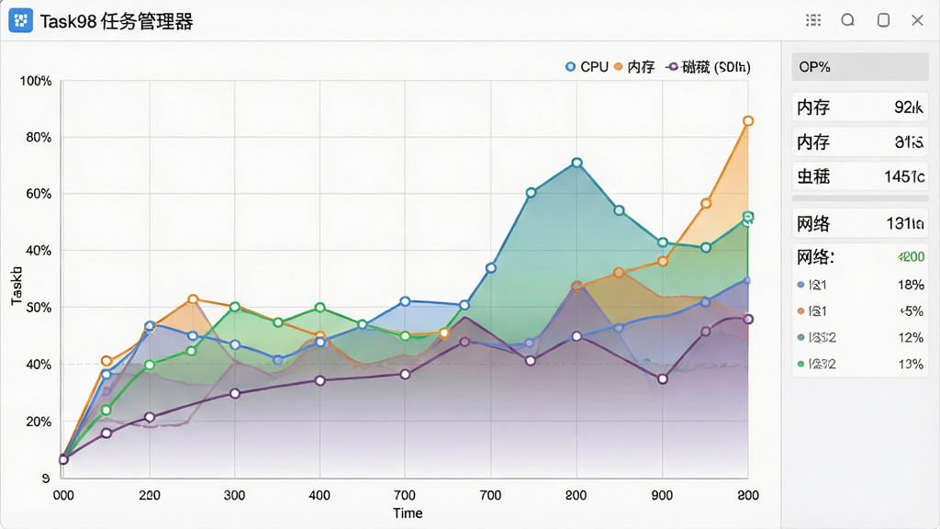Click the round search icon in title bar
Screen dimensions: 940x529
pyautogui.click(x=847, y=20)
